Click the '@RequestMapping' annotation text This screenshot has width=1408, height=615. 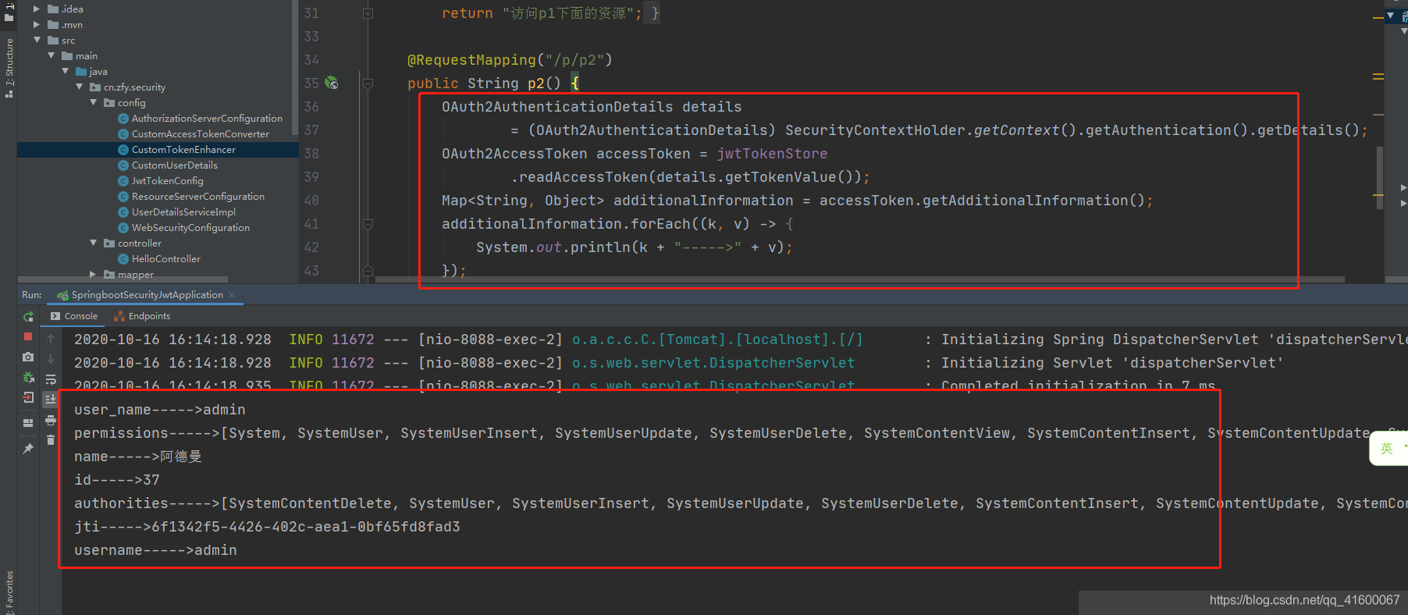471,60
